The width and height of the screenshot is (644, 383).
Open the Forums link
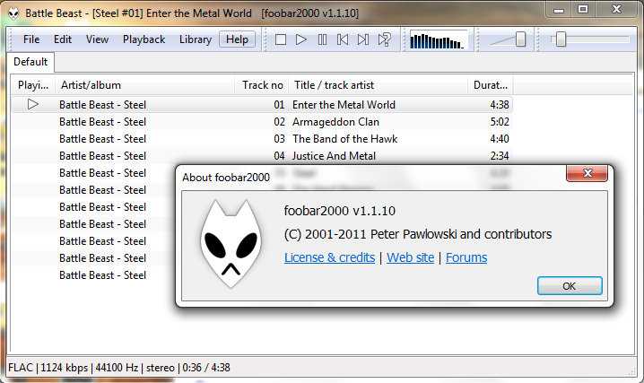click(x=466, y=257)
